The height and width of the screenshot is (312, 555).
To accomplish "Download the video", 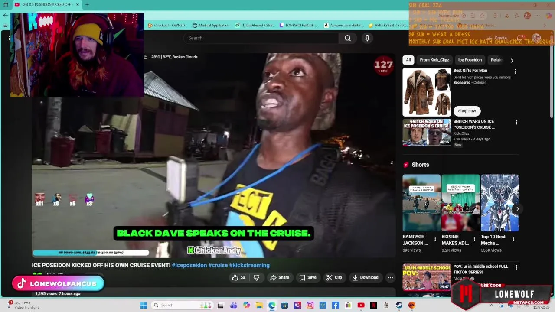I will (x=366, y=277).
